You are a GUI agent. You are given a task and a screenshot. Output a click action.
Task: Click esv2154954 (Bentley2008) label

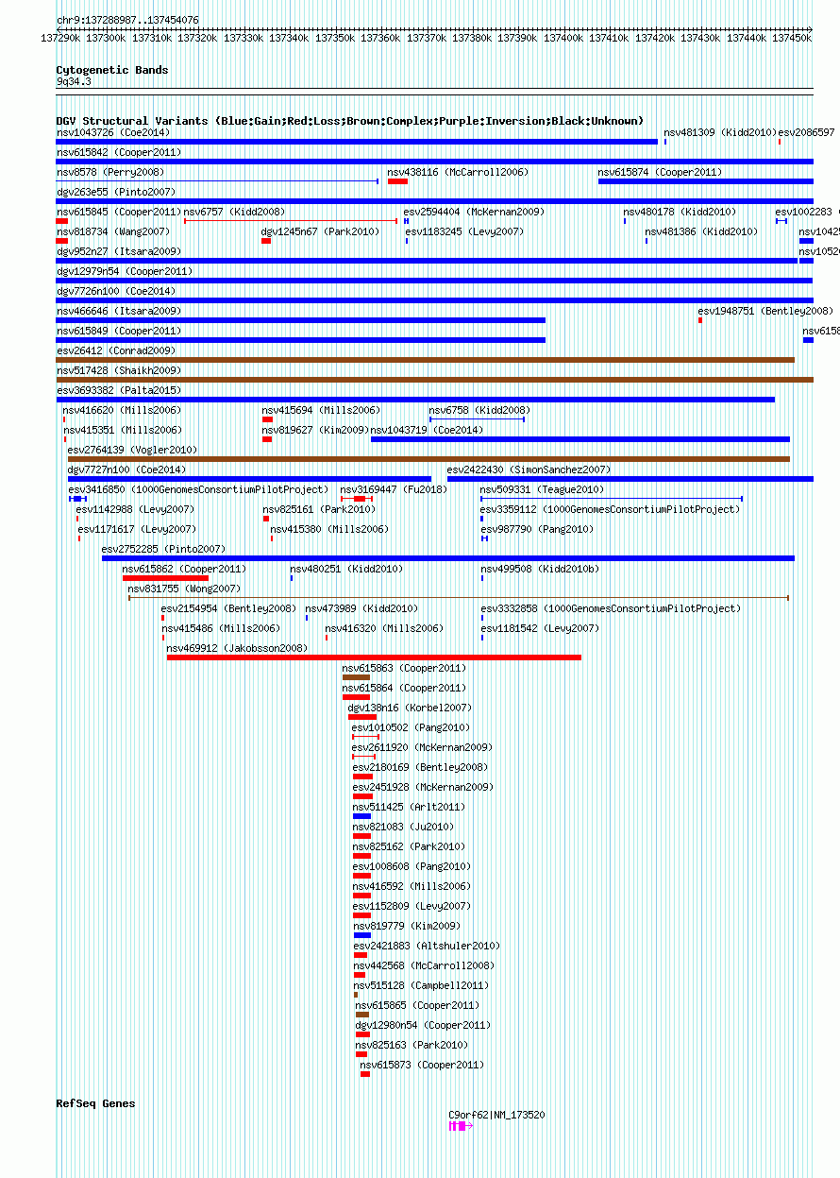click(x=227, y=608)
